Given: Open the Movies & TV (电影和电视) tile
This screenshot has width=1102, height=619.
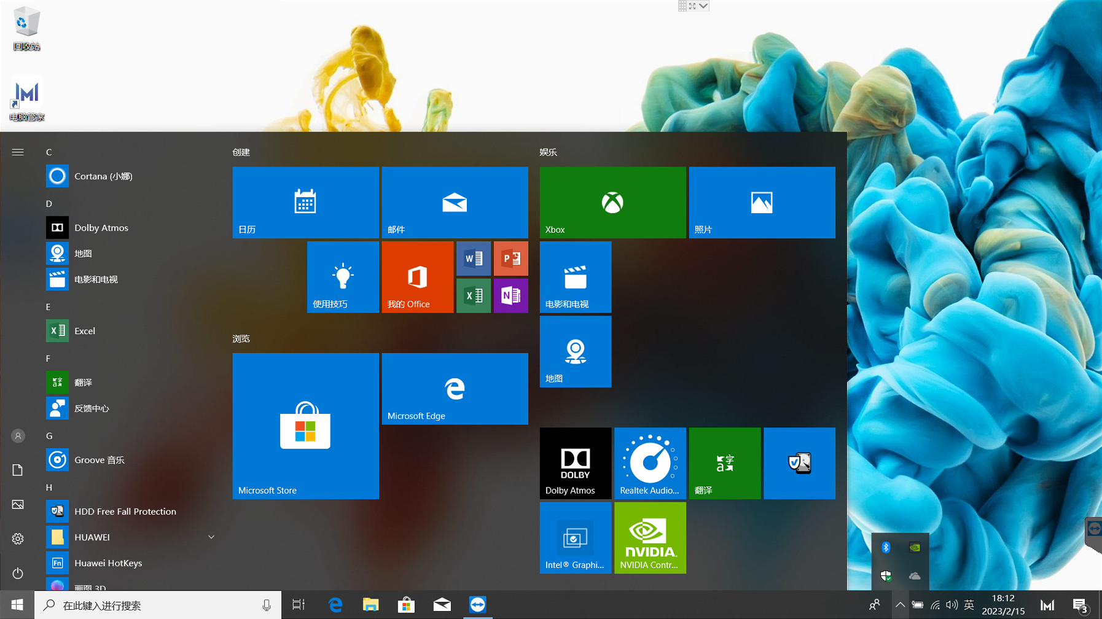Looking at the screenshot, I should (576, 277).
